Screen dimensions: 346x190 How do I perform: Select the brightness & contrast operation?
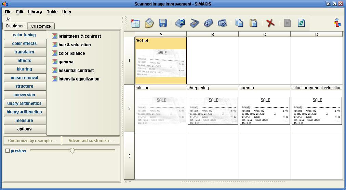(x=79, y=36)
